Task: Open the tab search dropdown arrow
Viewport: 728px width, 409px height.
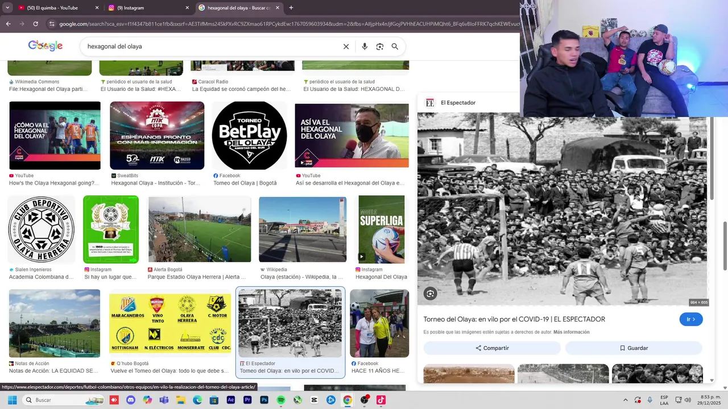Action: coord(6,8)
